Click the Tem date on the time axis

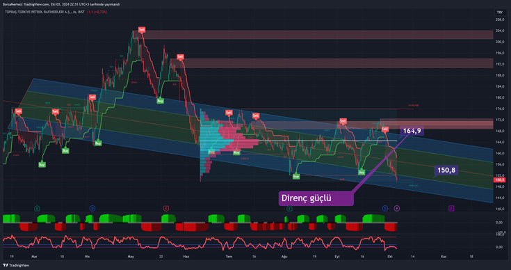pyautogui.click(x=229, y=257)
